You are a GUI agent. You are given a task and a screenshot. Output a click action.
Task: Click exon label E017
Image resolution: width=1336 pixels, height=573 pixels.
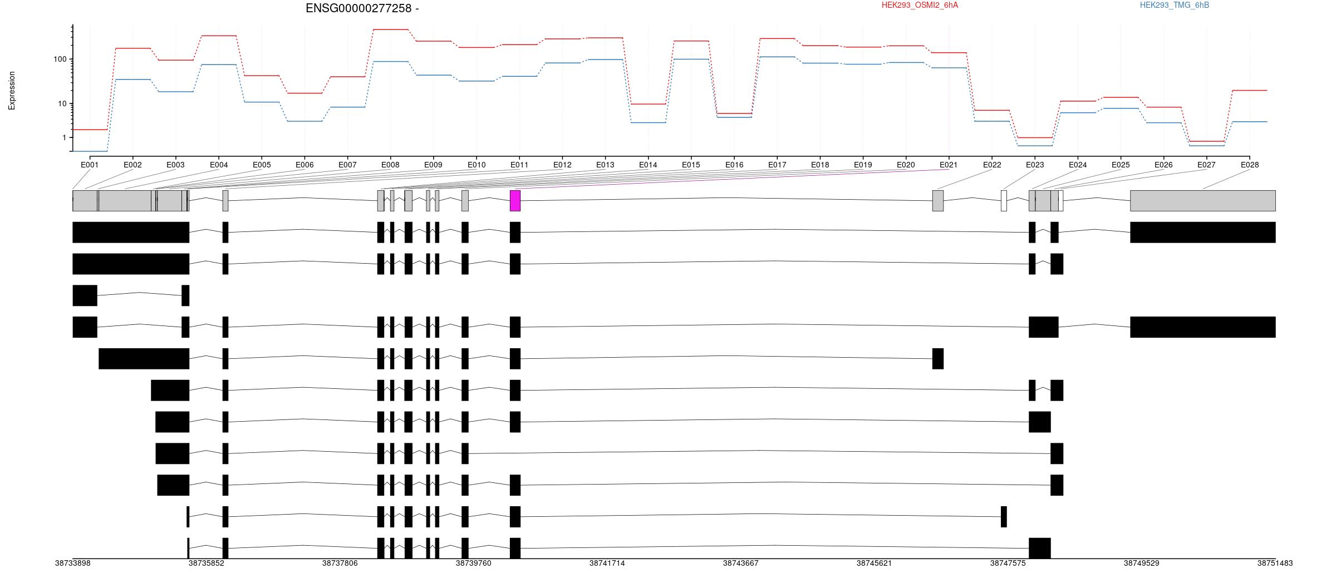click(x=777, y=165)
